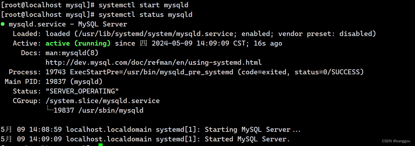Click the "SERVER_OPERATING" status string
This screenshot has height=146, width=415.
[x=82, y=91]
